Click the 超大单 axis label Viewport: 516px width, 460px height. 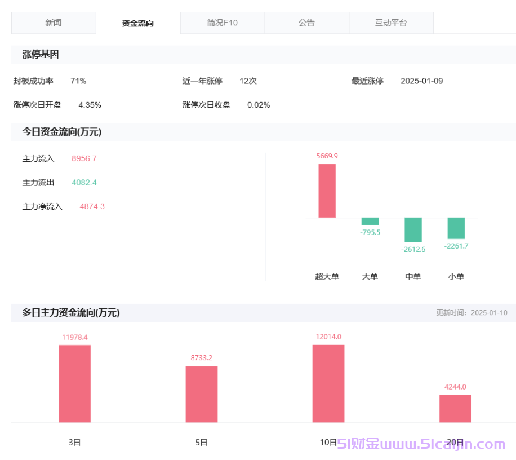click(327, 276)
